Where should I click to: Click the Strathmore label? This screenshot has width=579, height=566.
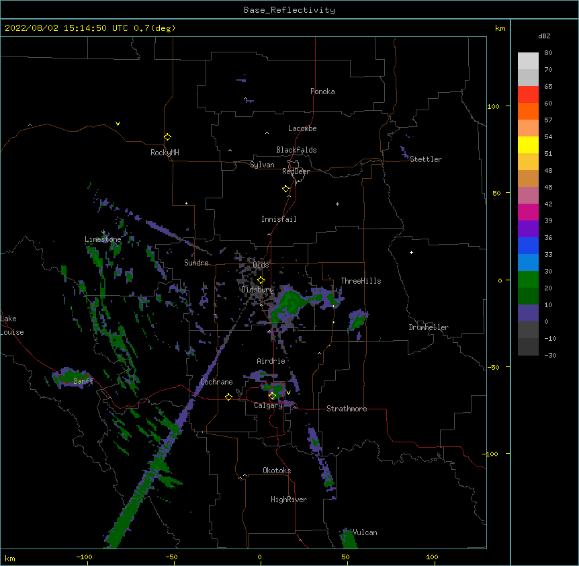point(347,409)
